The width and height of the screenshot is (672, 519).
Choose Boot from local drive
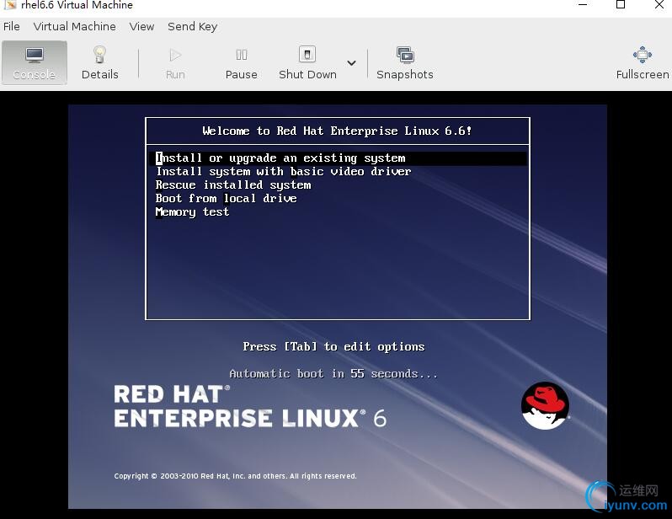226,198
